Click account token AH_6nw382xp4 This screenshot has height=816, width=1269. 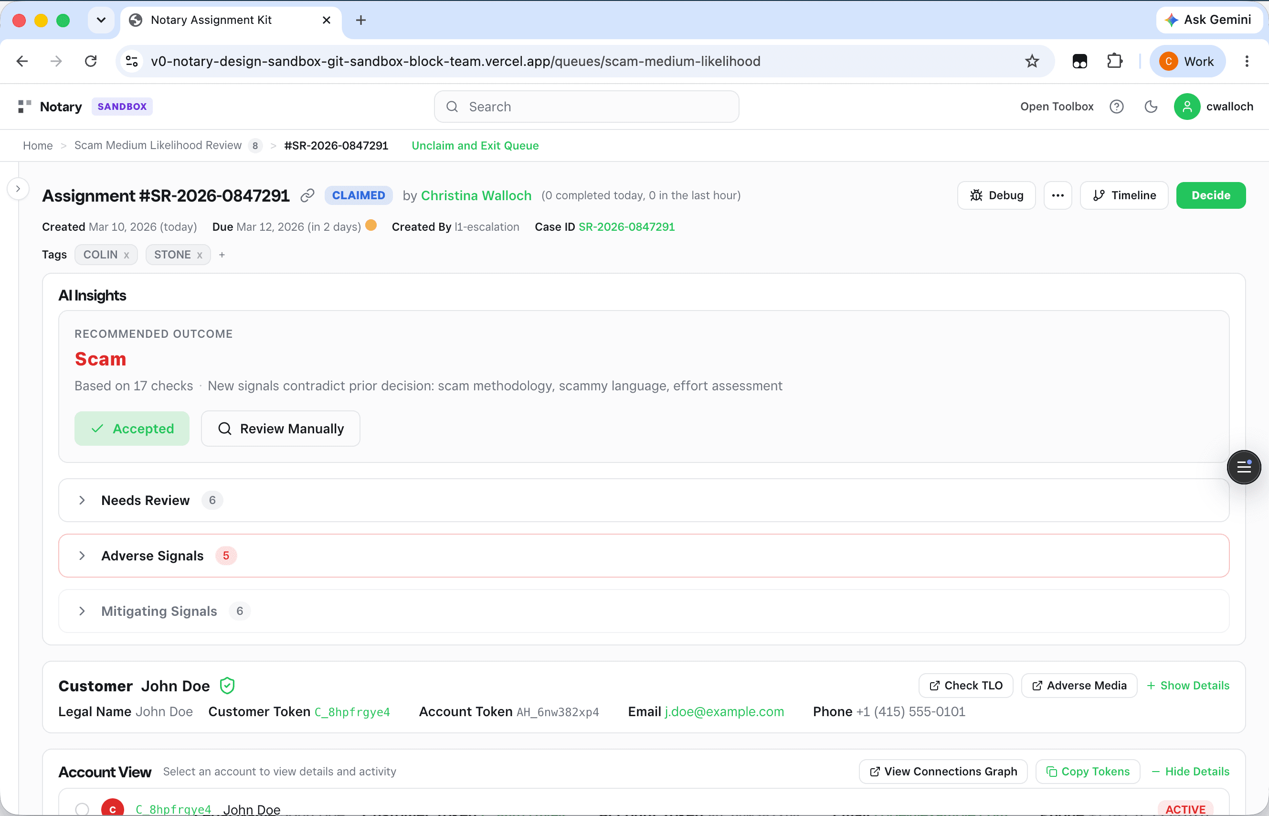click(558, 712)
